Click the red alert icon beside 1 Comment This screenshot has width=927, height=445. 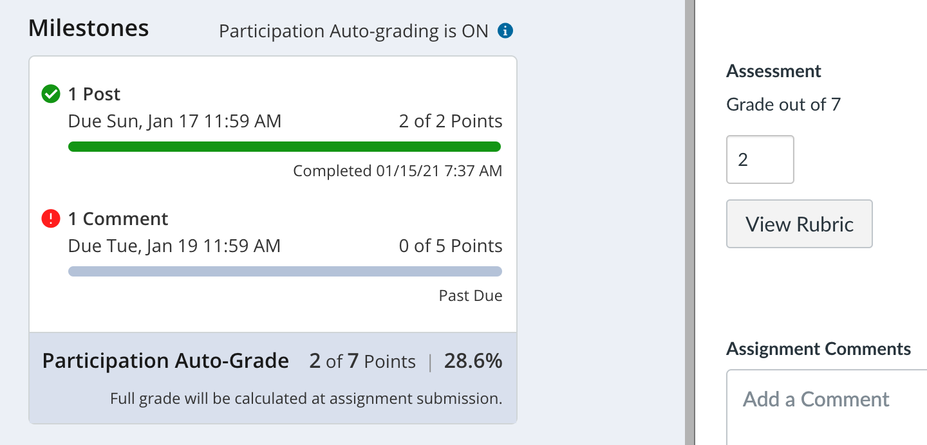coord(50,218)
